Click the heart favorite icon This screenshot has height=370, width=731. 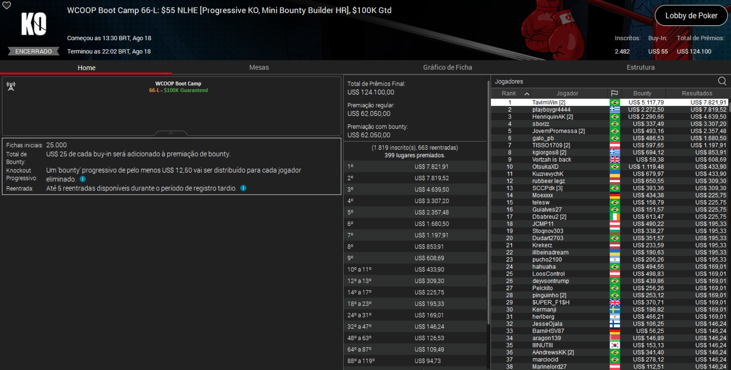tap(7, 5)
